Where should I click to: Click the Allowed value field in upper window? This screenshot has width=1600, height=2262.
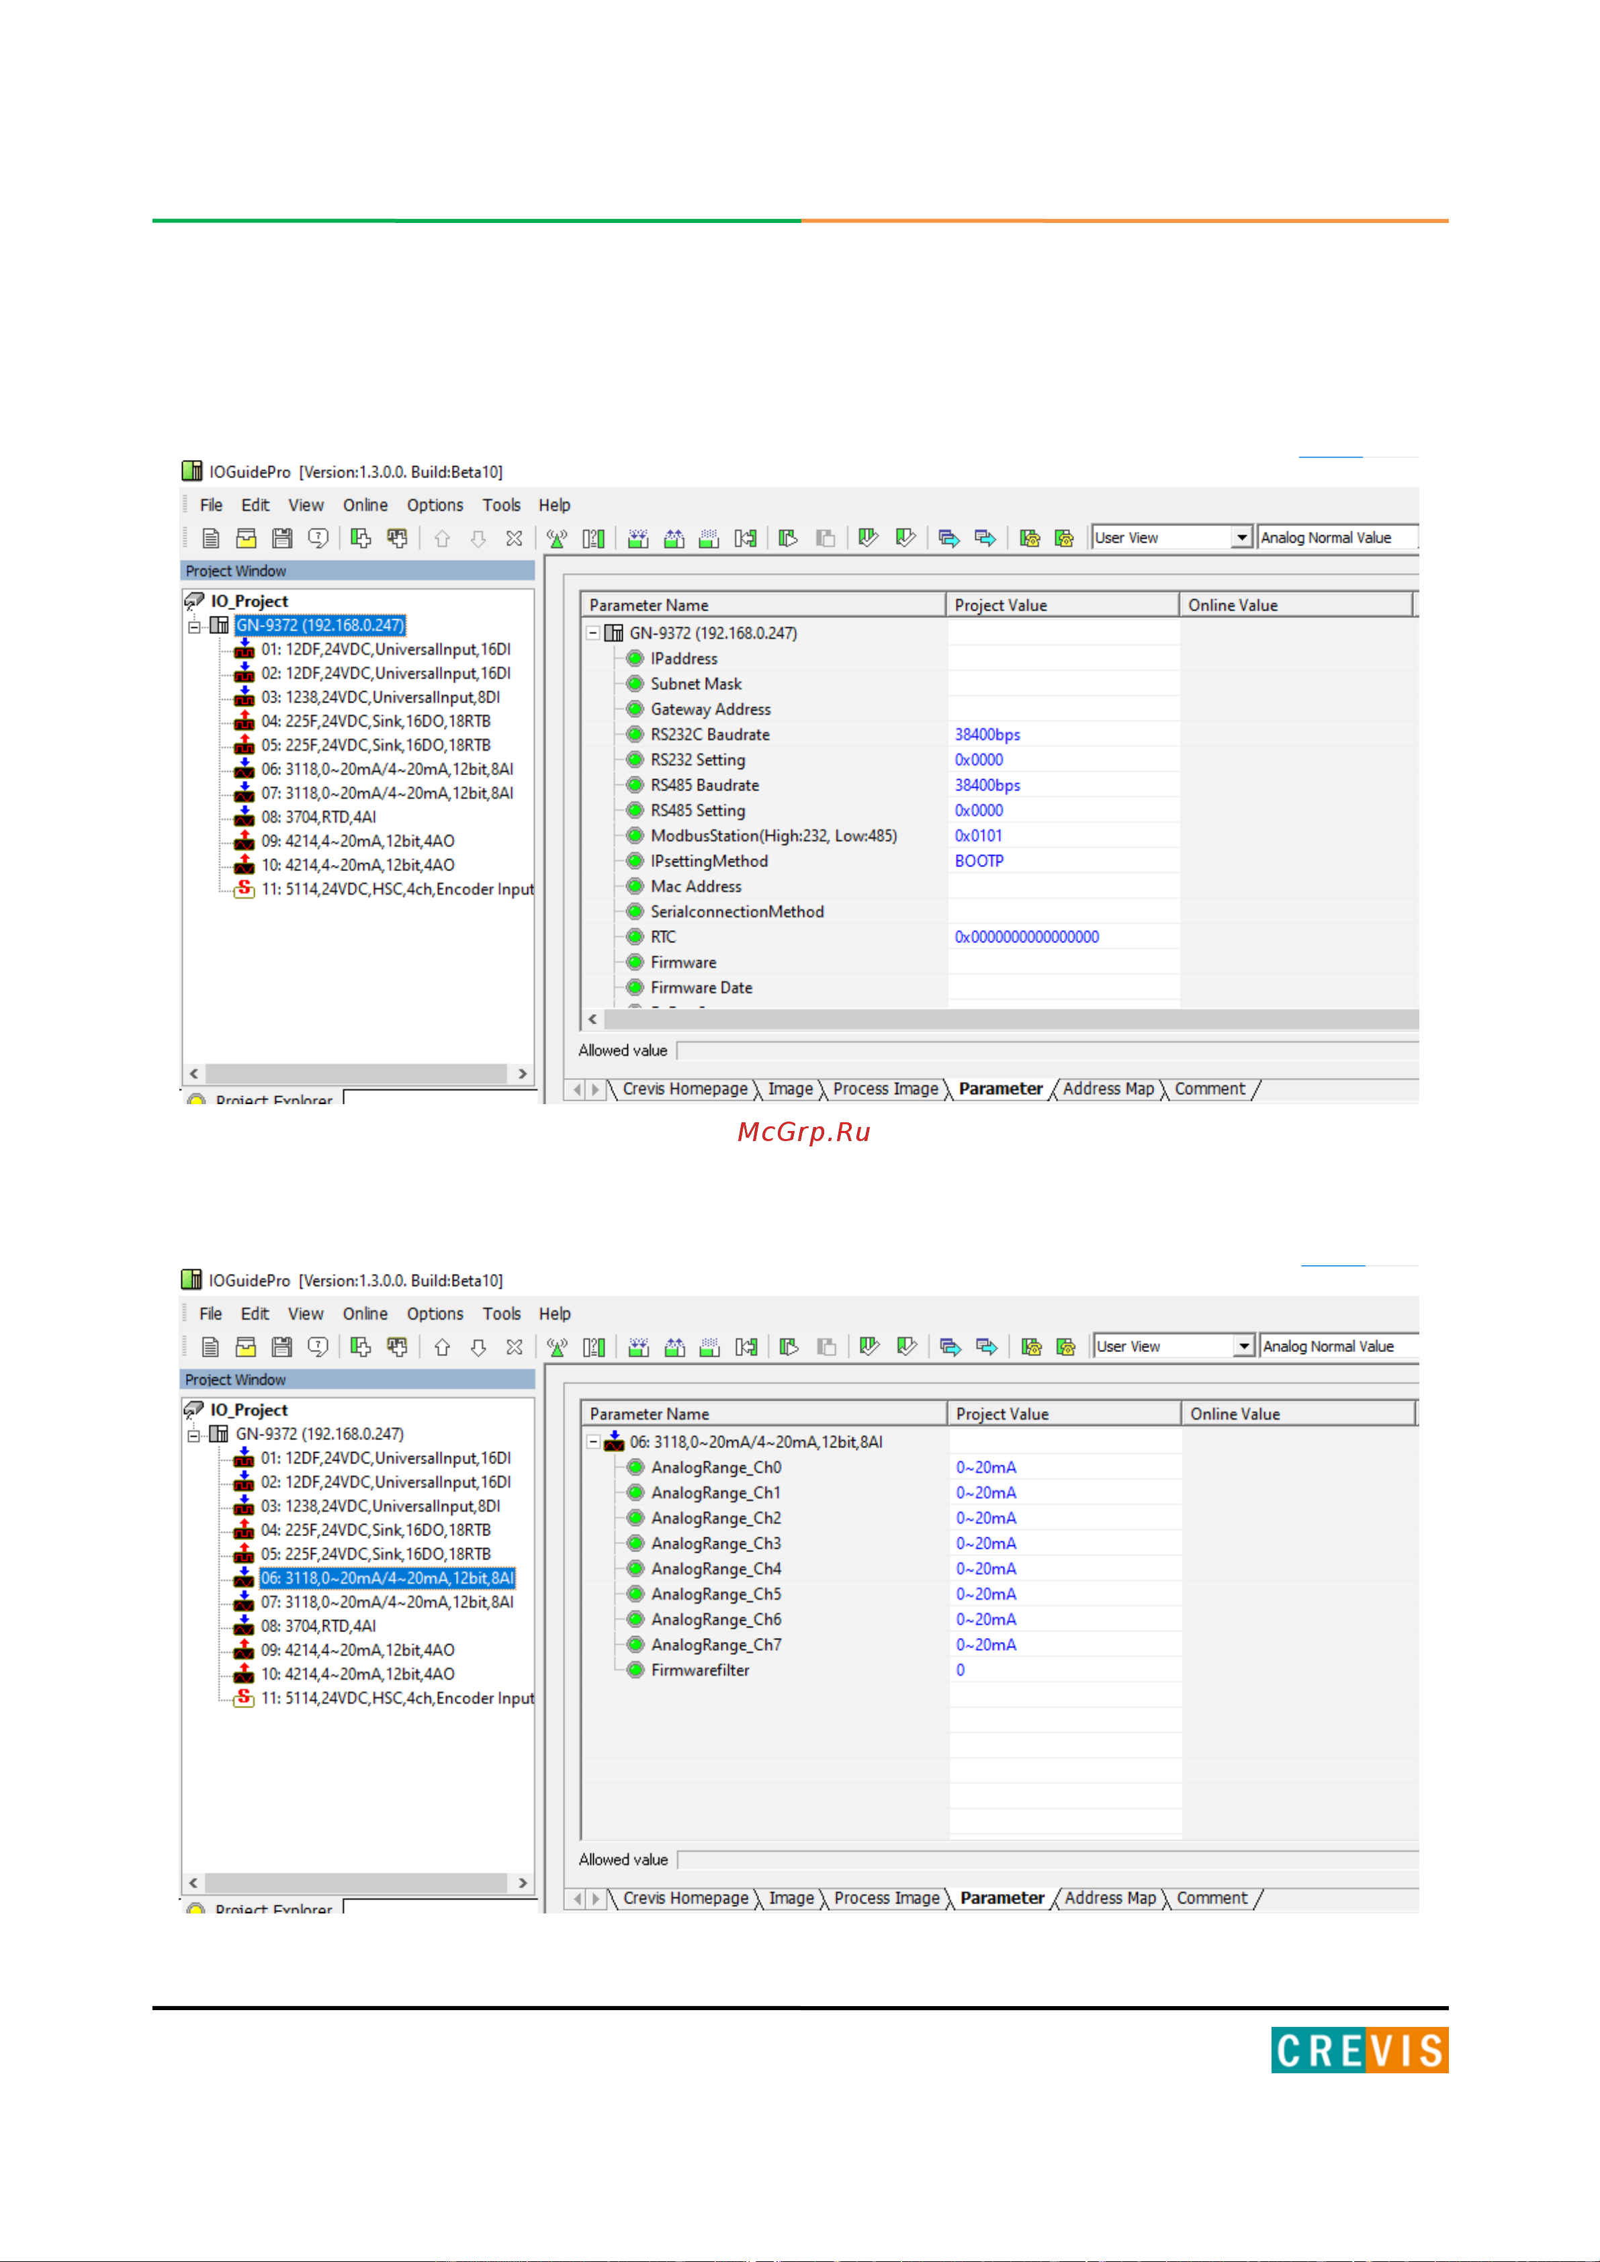click(1049, 1051)
